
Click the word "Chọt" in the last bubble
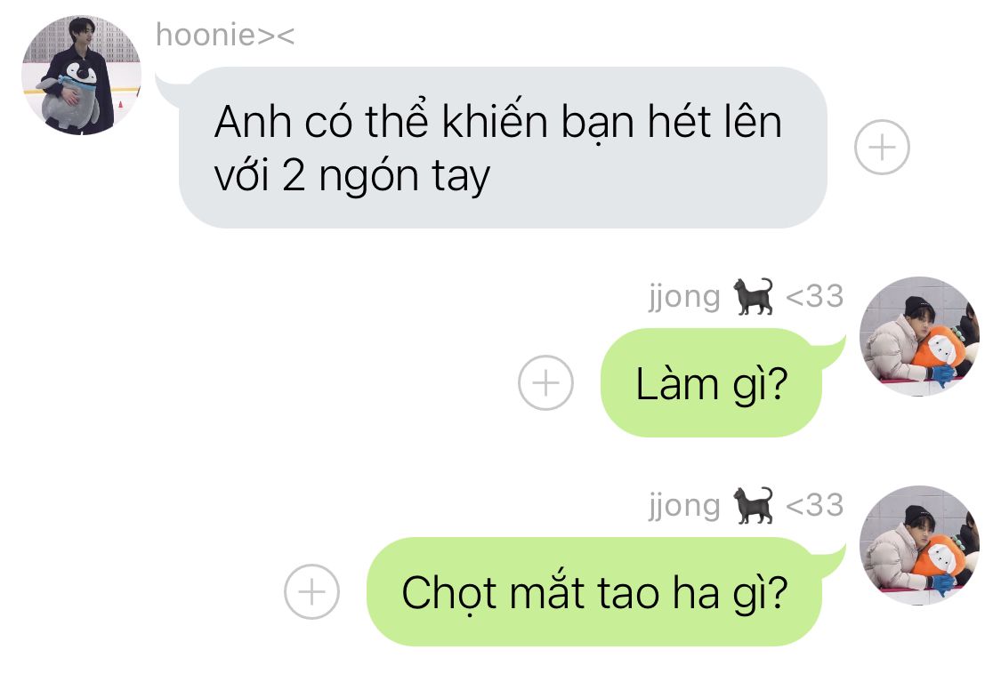pos(448,593)
